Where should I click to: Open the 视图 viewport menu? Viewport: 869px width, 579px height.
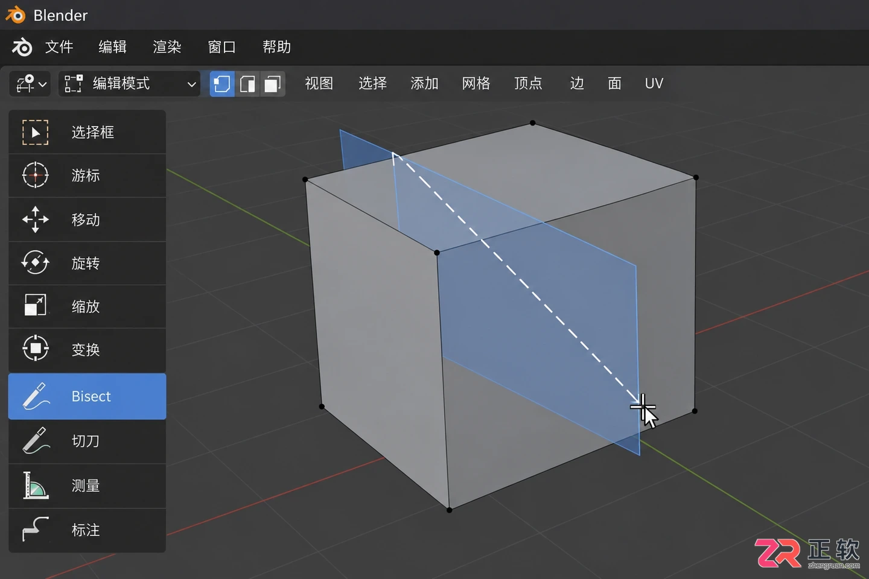pyautogui.click(x=319, y=83)
